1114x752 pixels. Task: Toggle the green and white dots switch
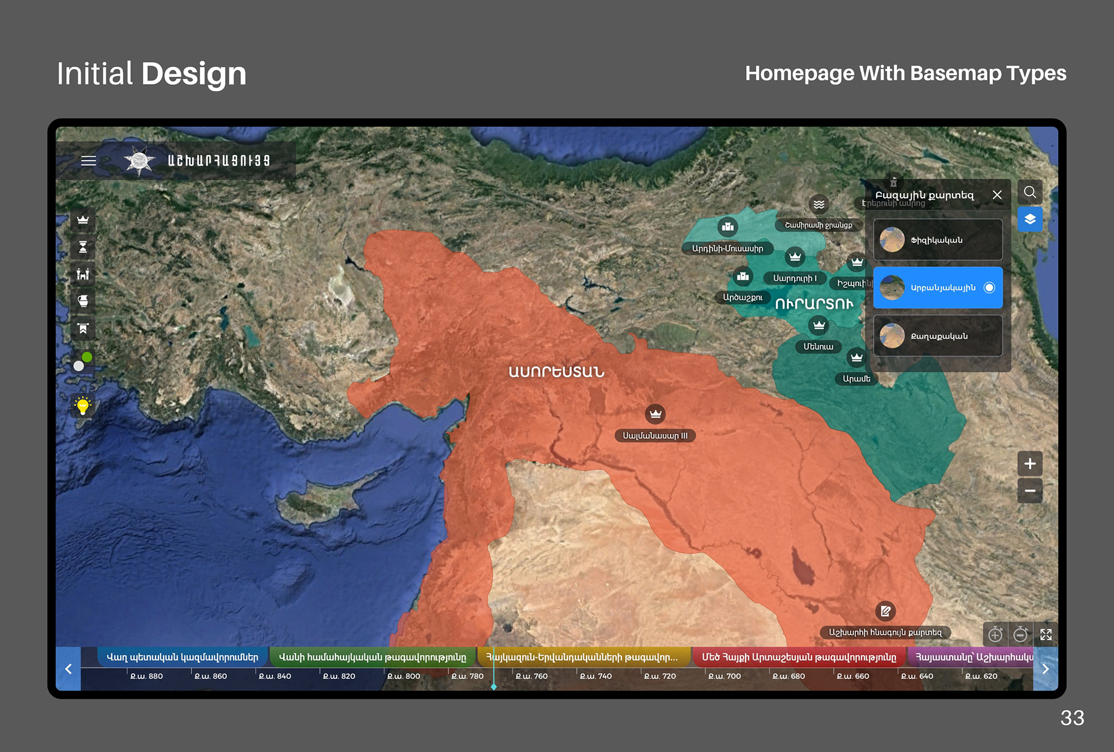point(83,361)
